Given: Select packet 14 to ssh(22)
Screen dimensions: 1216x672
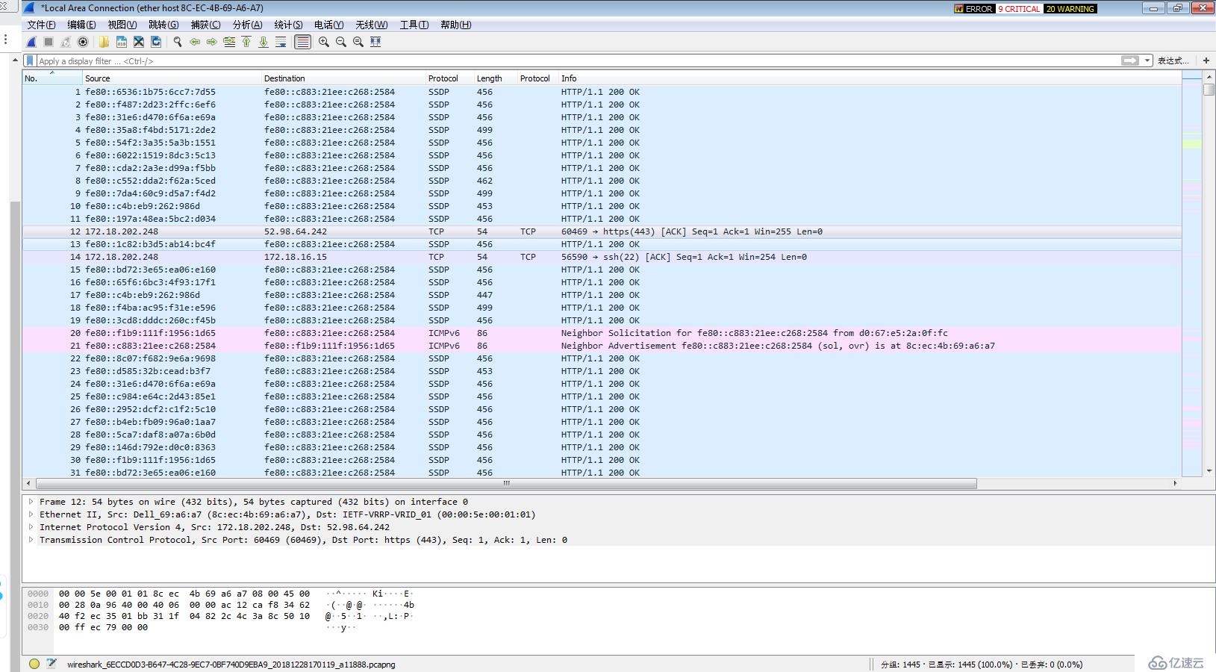Looking at the screenshot, I should point(602,257).
